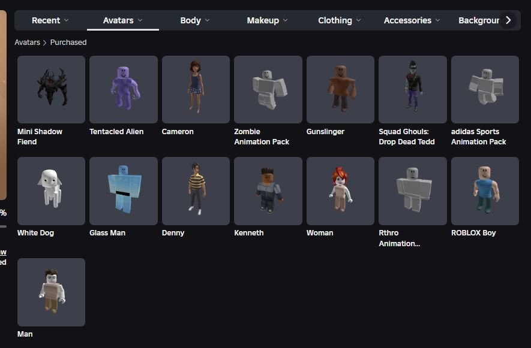
Task: Pick the Glass Man avatar thumbnail
Action: tap(123, 191)
